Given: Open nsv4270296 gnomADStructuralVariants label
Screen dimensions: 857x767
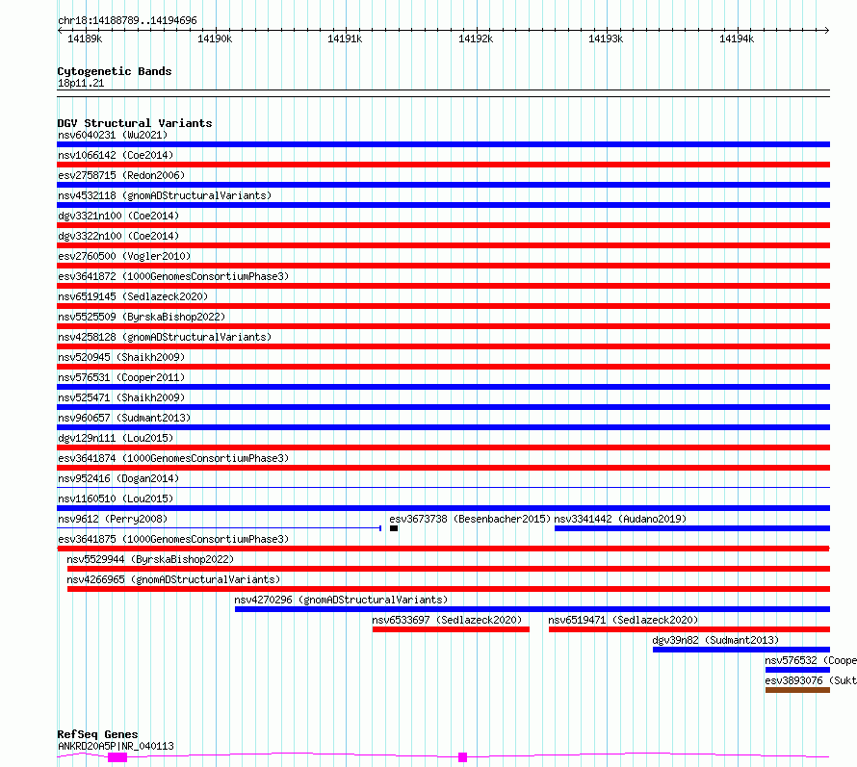Looking at the screenshot, I should (341, 600).
